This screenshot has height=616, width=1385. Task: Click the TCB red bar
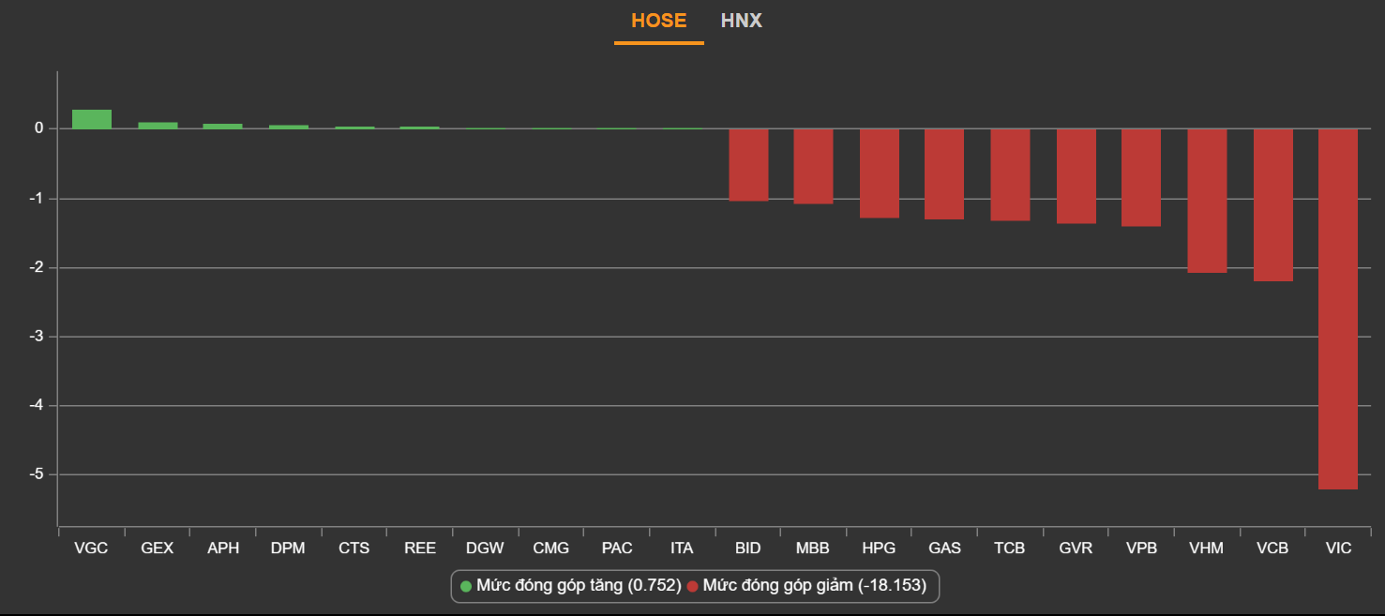pyautogui.click(x=1010, y=174)
